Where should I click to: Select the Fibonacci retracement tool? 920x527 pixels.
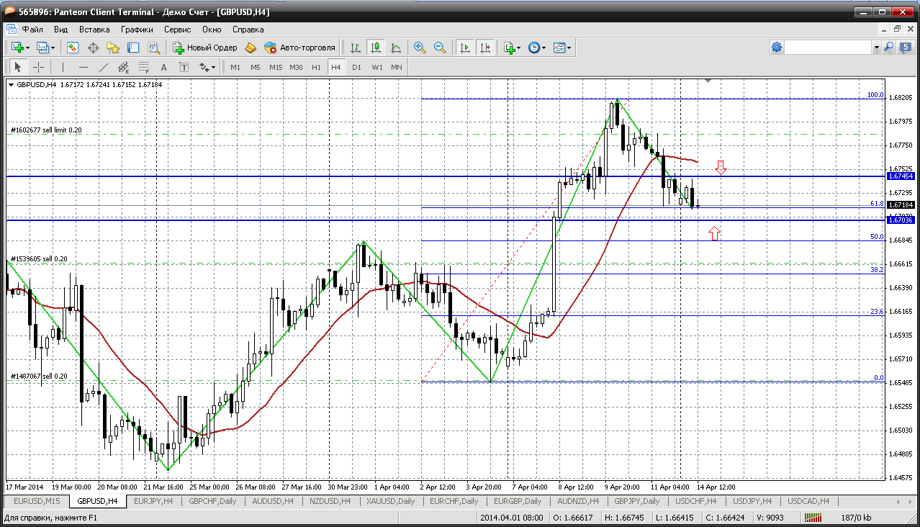[145, 67]
